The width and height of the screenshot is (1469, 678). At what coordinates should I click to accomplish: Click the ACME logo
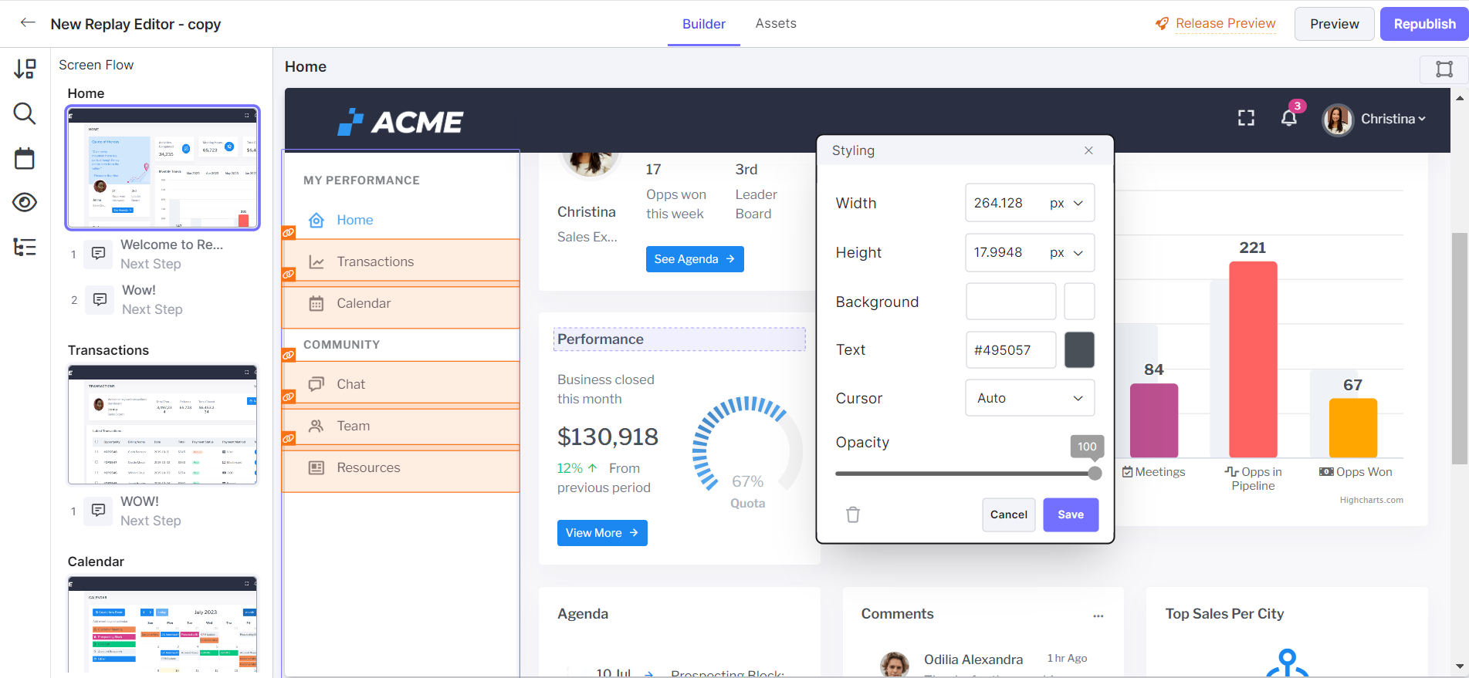click(400, 122)
